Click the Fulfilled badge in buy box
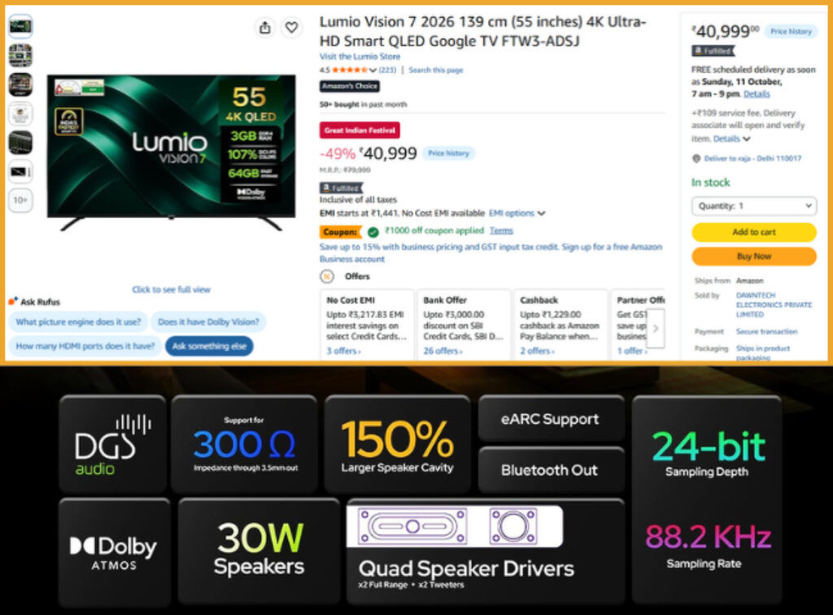This screenshot has height=615, width=833. point(713,51)
